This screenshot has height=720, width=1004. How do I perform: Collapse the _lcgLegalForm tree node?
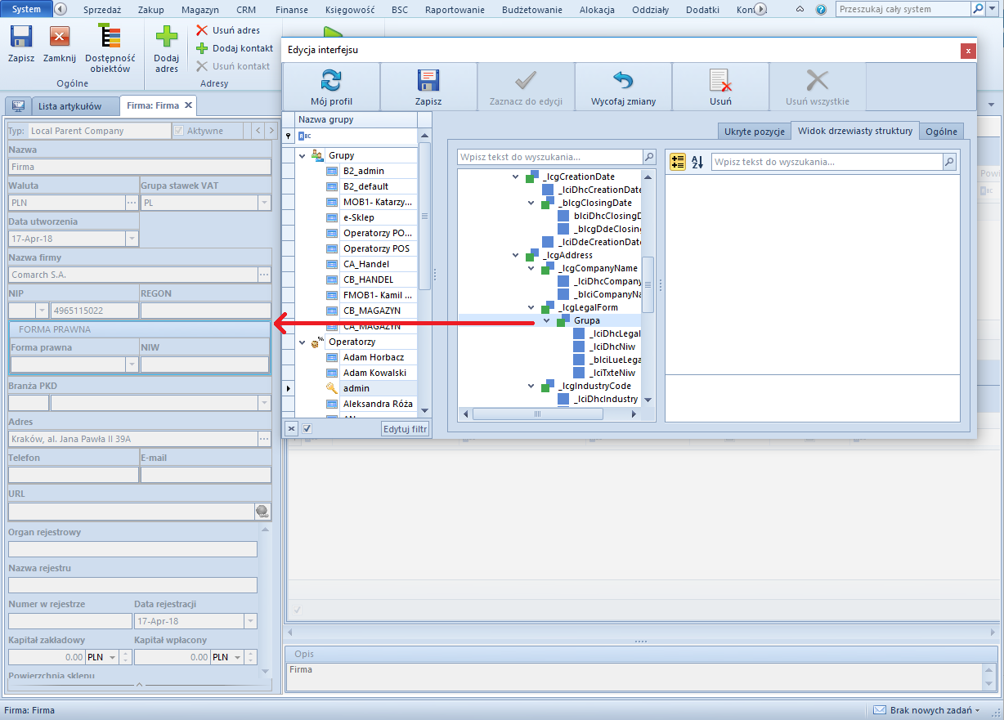pyautogui.click(x=531, y=307)
